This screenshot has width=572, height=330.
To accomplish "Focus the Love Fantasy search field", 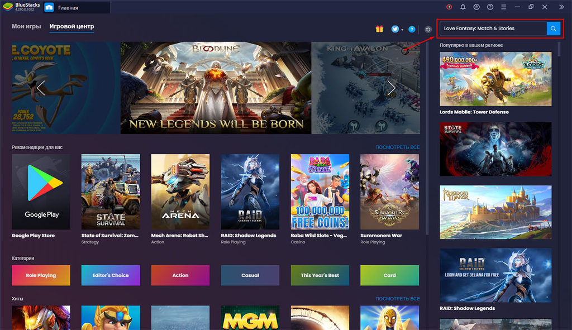I will pyautogui.click(x=493, y=28).
